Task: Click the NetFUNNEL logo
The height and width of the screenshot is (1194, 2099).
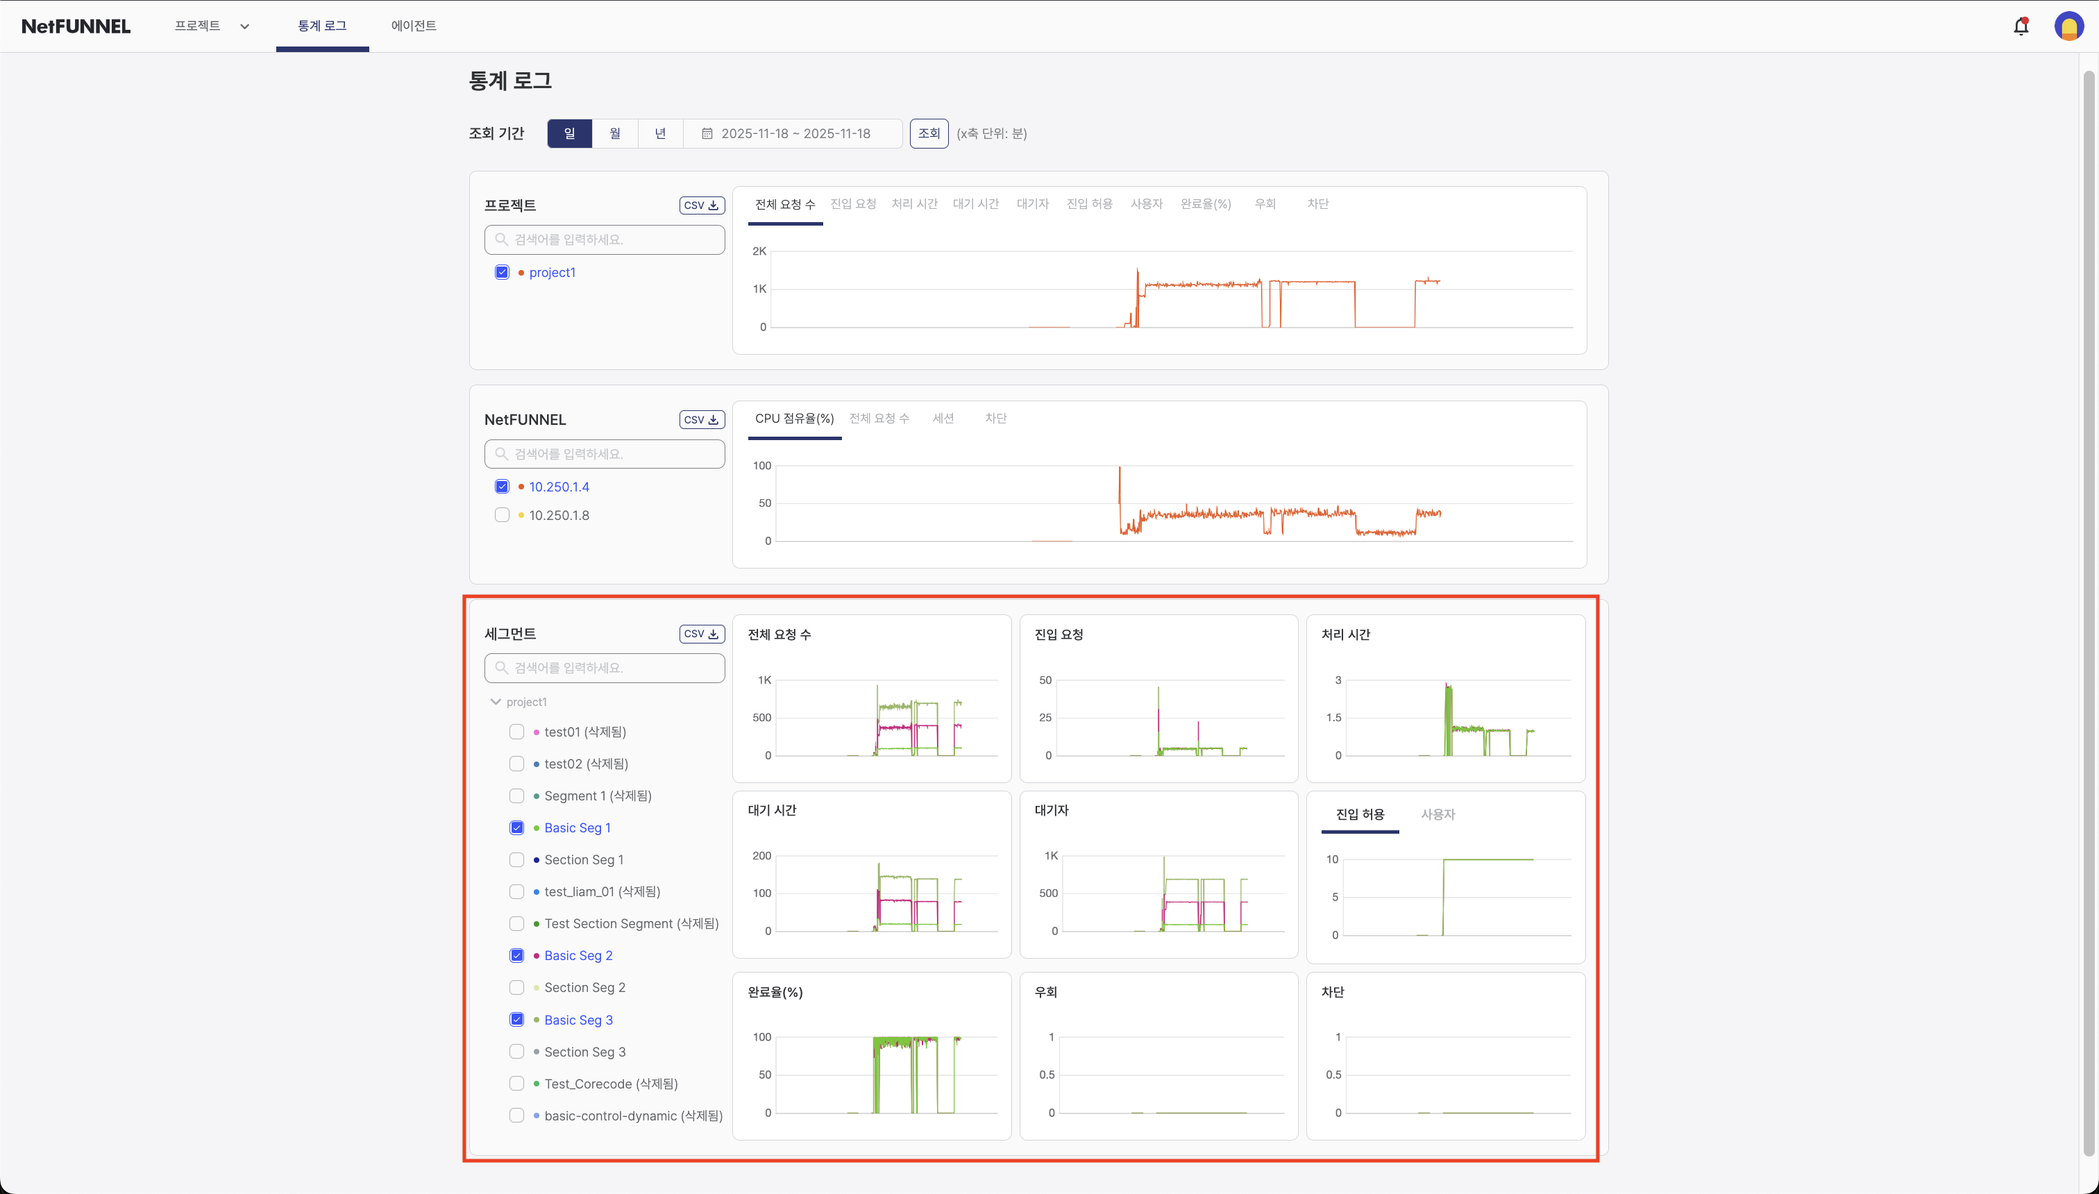Action: click(76, 26)
